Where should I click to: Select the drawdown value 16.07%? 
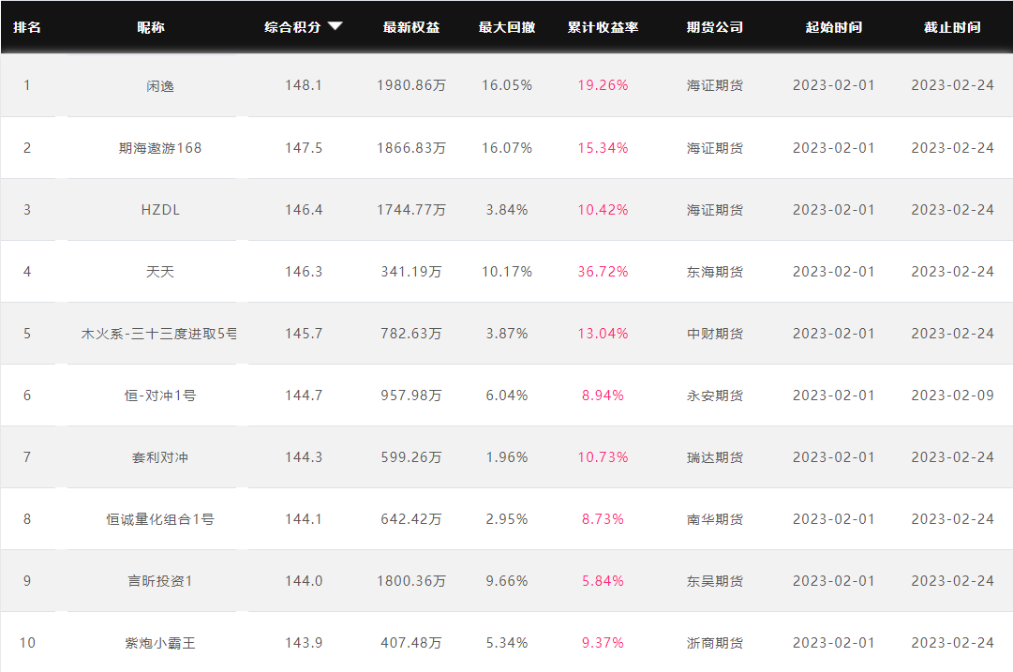coord(506,148)
